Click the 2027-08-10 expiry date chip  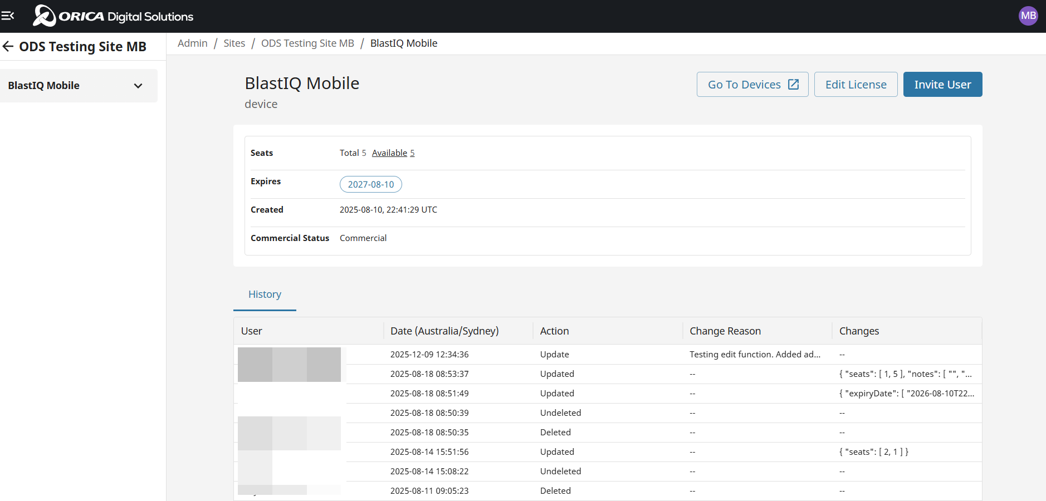[371, 184]
